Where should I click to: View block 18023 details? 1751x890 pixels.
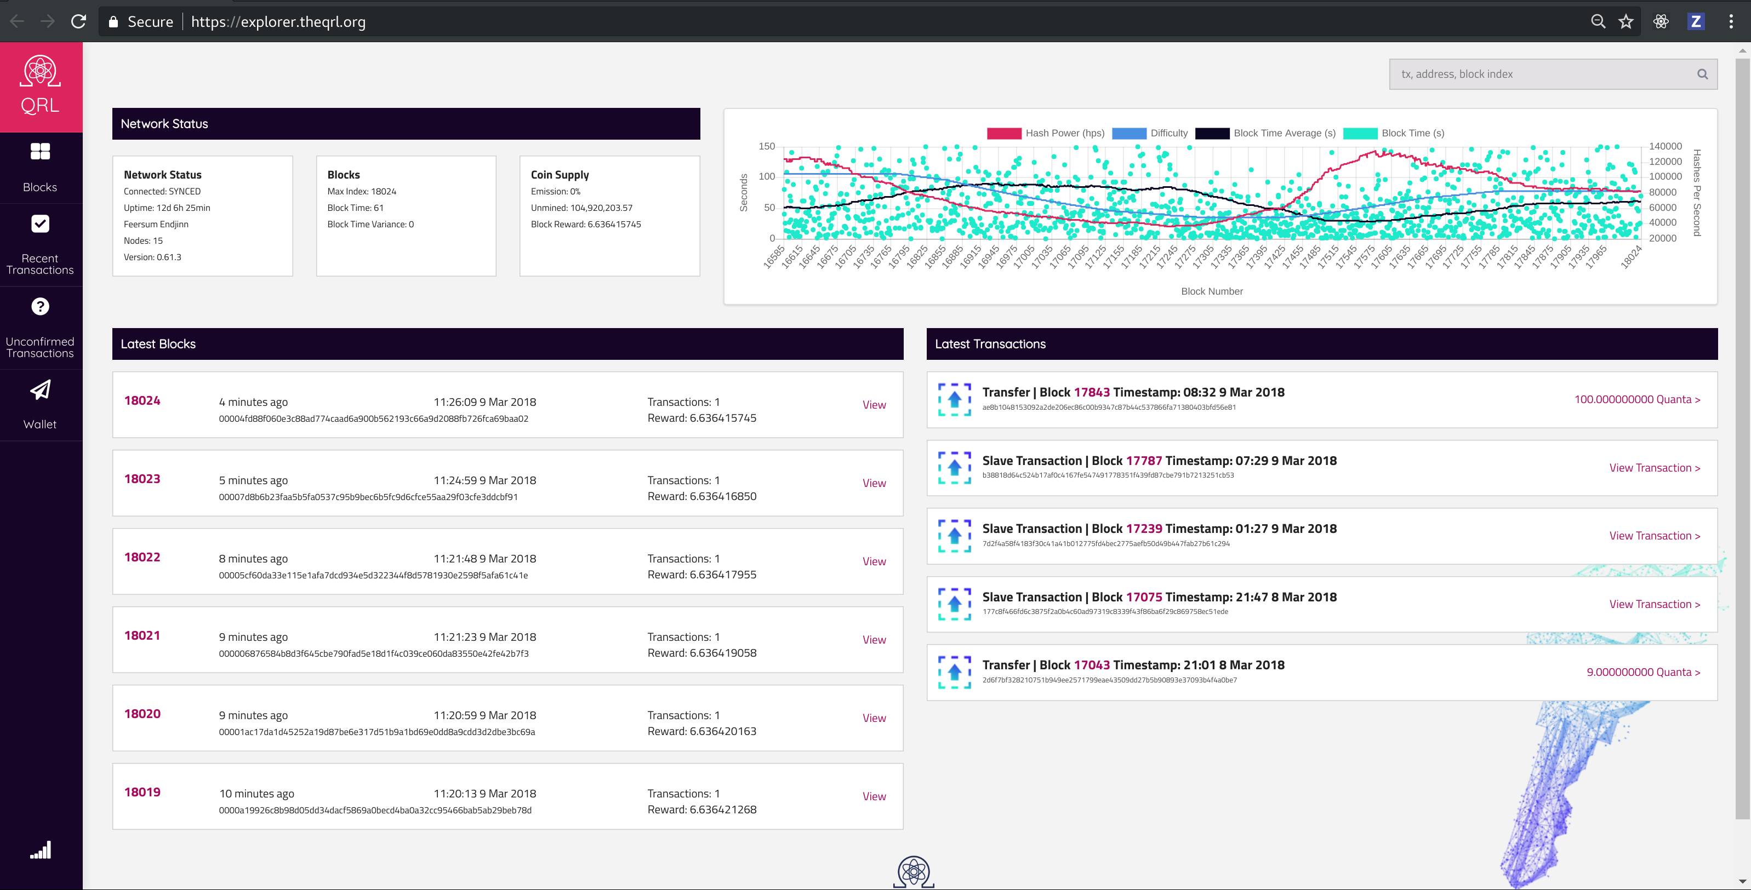click(x=874, y=483)
